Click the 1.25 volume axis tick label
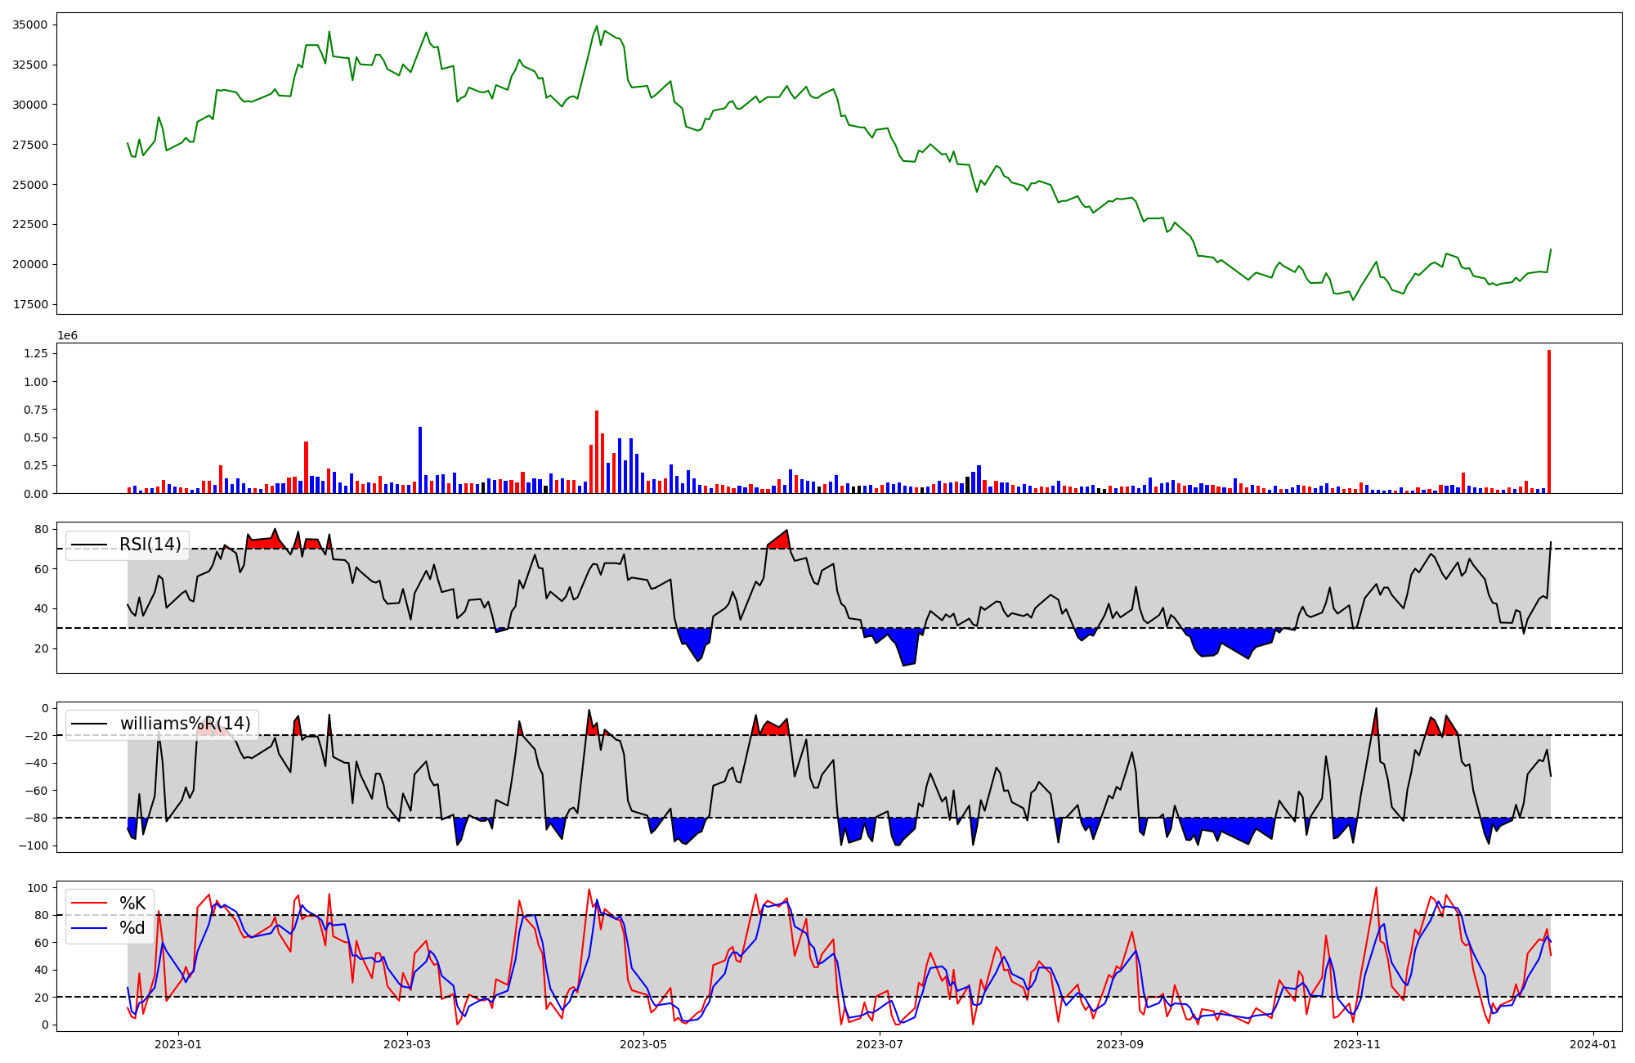 35,354
